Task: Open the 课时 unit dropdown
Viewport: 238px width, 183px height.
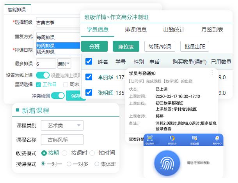Action: pyautogui.click(x=64, y=64)
